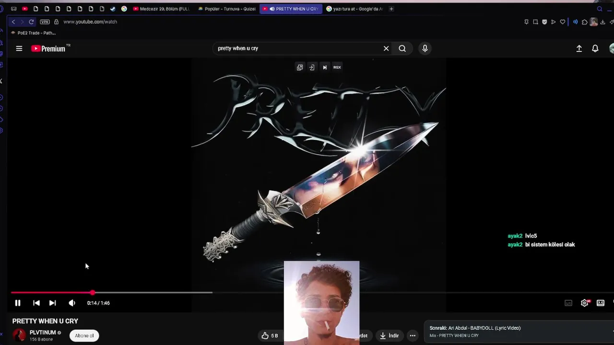Open the video settings gear
The width and height of the screenshot is (614, 345).
585,303
